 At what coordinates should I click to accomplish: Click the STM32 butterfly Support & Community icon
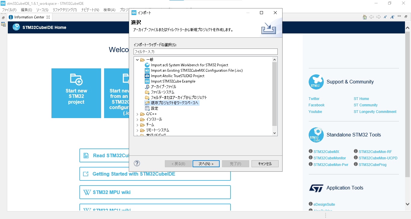click(316, 82)
